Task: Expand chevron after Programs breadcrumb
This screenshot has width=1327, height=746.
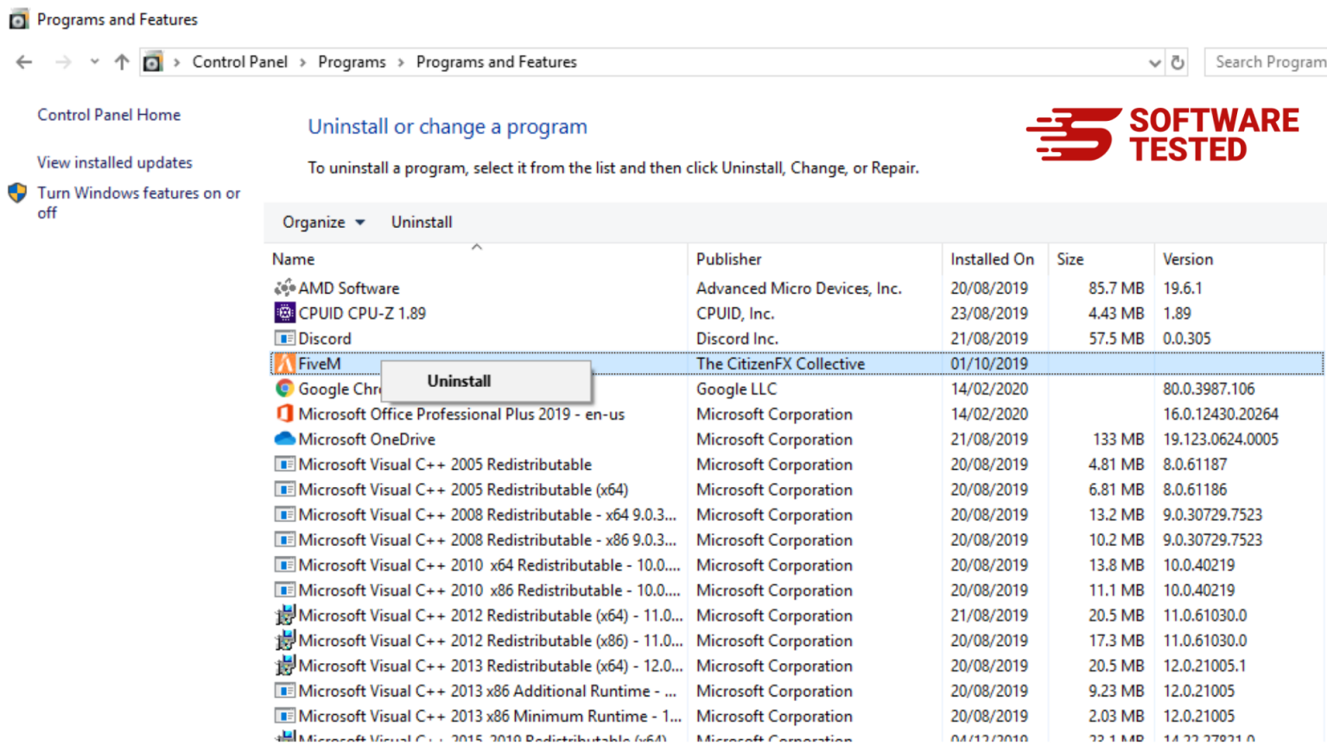Action: point(401,62)
